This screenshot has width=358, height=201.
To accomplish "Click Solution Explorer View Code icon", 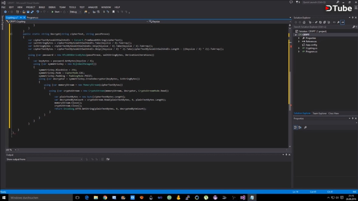I will (x=335, y=22).
